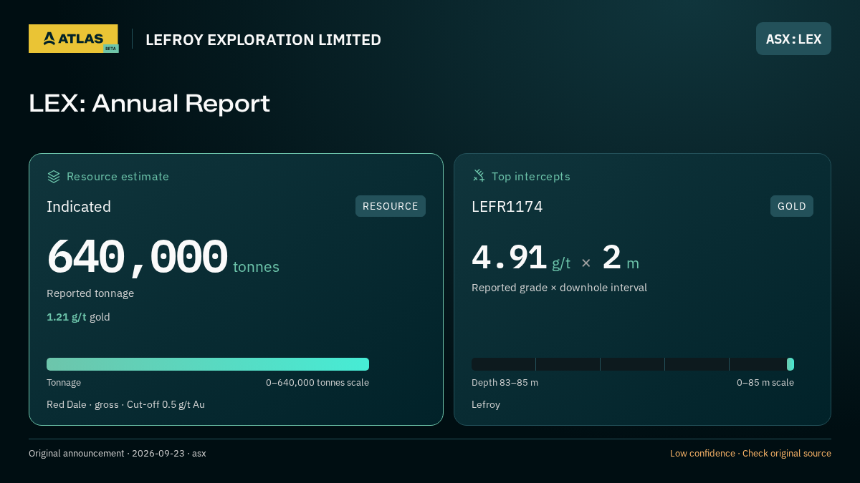860x483 pixels.
Task: Click the Top intercepts heading
Action: (x=531, y=176)
